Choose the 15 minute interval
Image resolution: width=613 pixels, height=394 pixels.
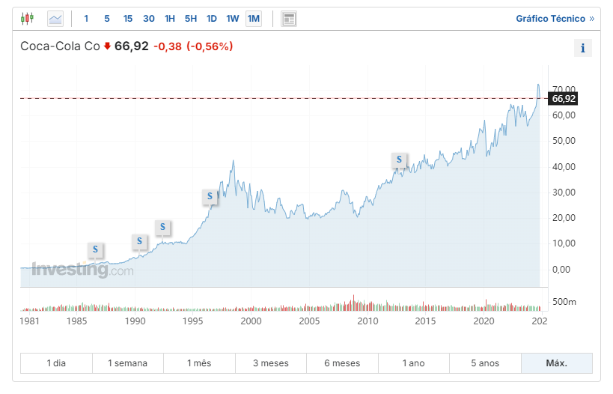click(x=128, y=18)
